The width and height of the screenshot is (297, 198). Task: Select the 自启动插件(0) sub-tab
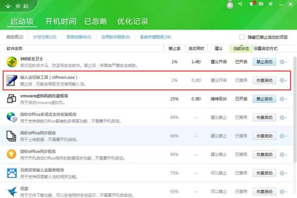(x=79, y=37)
